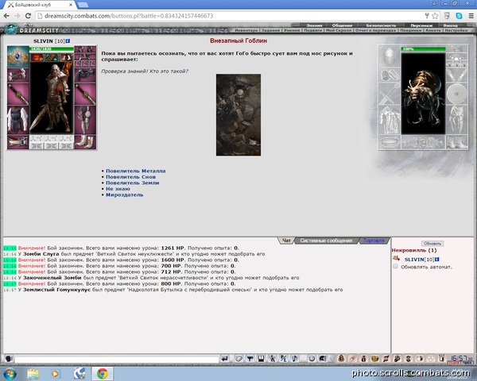Open SLIVIN profile in Некровилль list
477x381 pixels.
pos(414,260)
